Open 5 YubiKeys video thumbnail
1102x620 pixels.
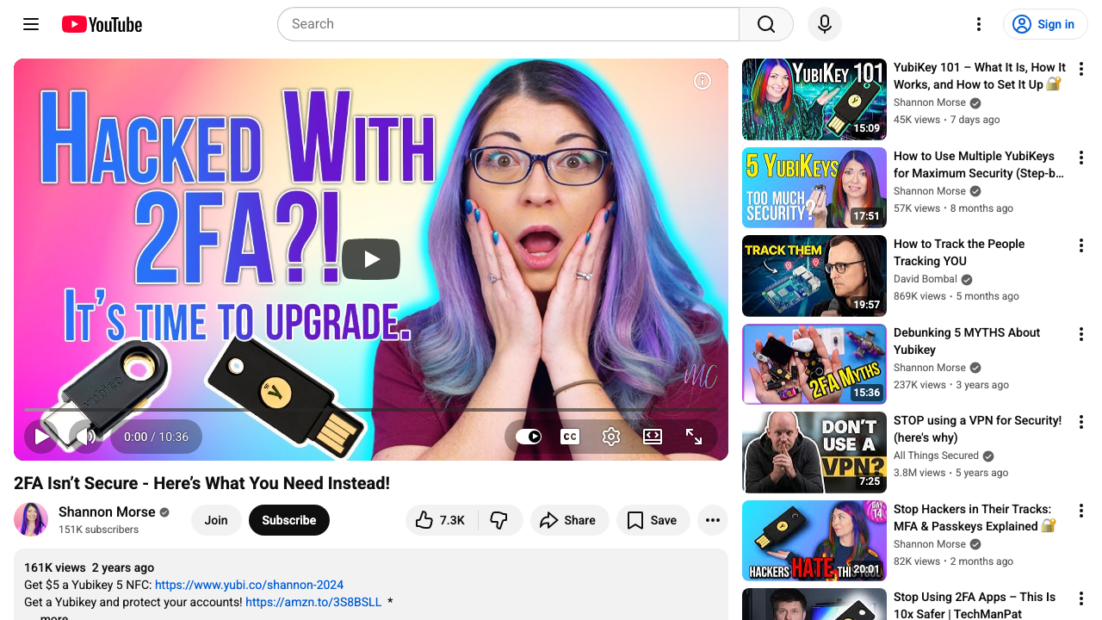814,188
